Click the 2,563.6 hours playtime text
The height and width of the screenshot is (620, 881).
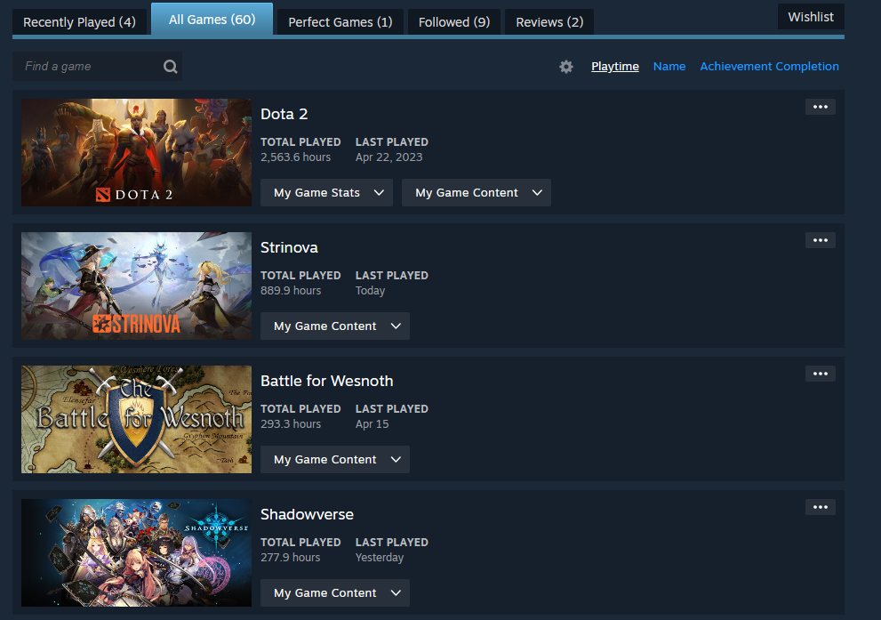coord(295,157)
